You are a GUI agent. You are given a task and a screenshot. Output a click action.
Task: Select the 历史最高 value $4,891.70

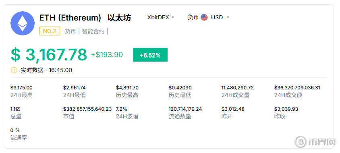pos(127,88)
